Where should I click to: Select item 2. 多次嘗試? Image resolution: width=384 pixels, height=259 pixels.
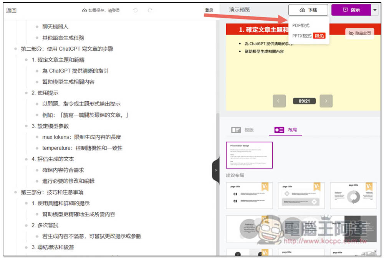45,225
